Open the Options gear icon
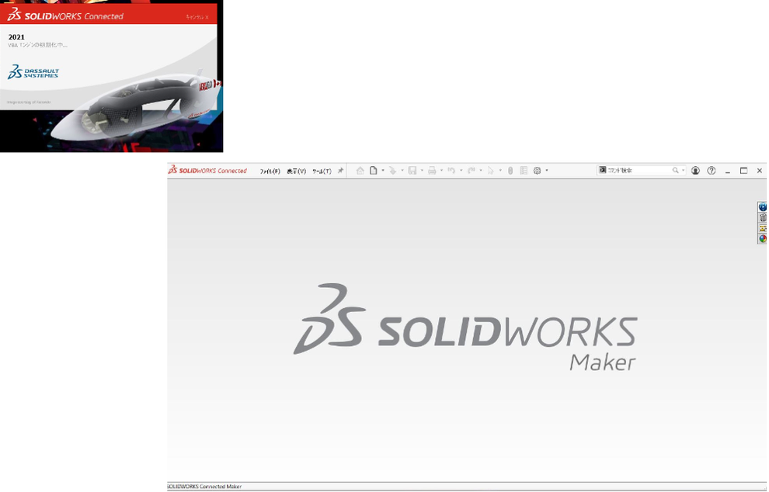 pyautogui.click(x=537, y=171)
